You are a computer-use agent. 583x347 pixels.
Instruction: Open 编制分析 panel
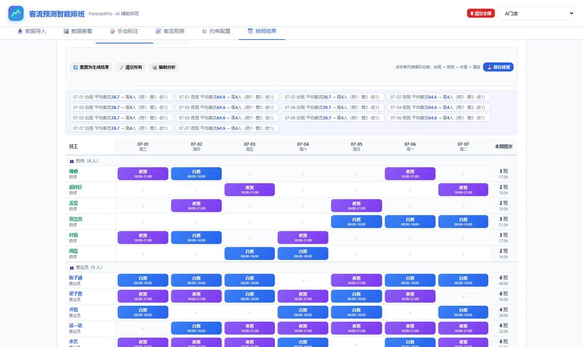click(x=164, y=67)
